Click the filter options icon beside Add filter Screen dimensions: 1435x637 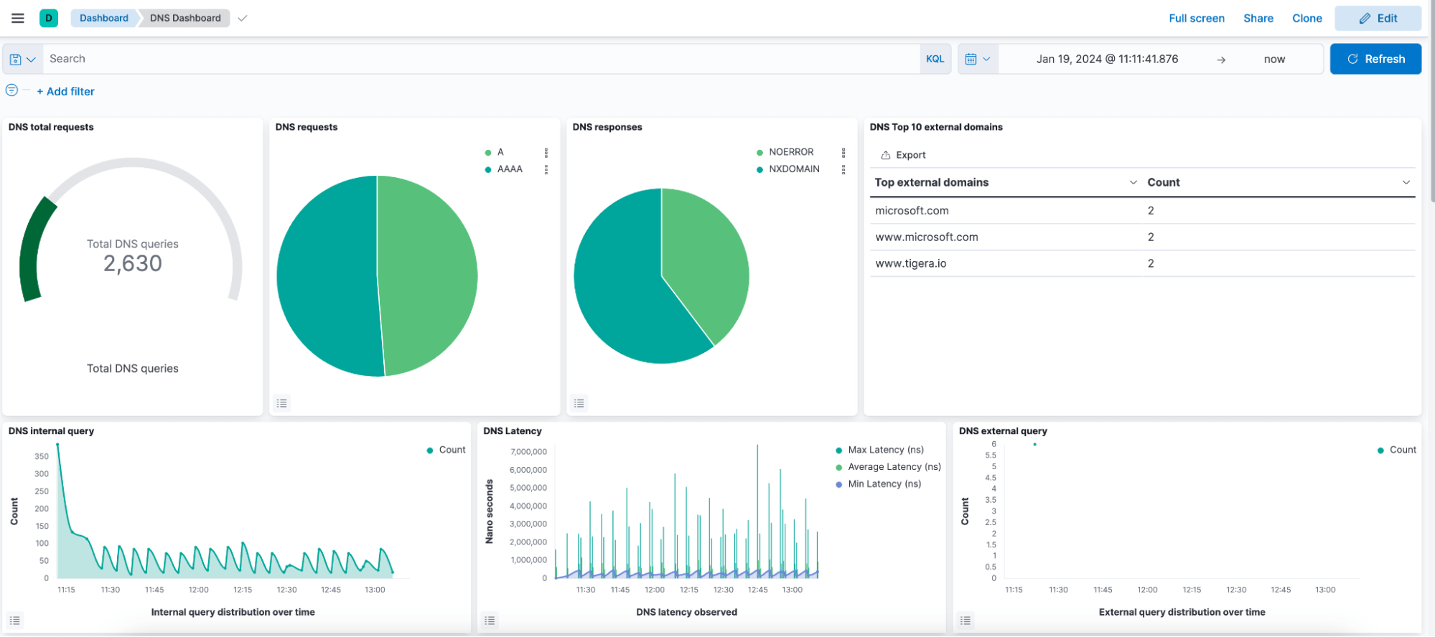[x=11, y=90]
